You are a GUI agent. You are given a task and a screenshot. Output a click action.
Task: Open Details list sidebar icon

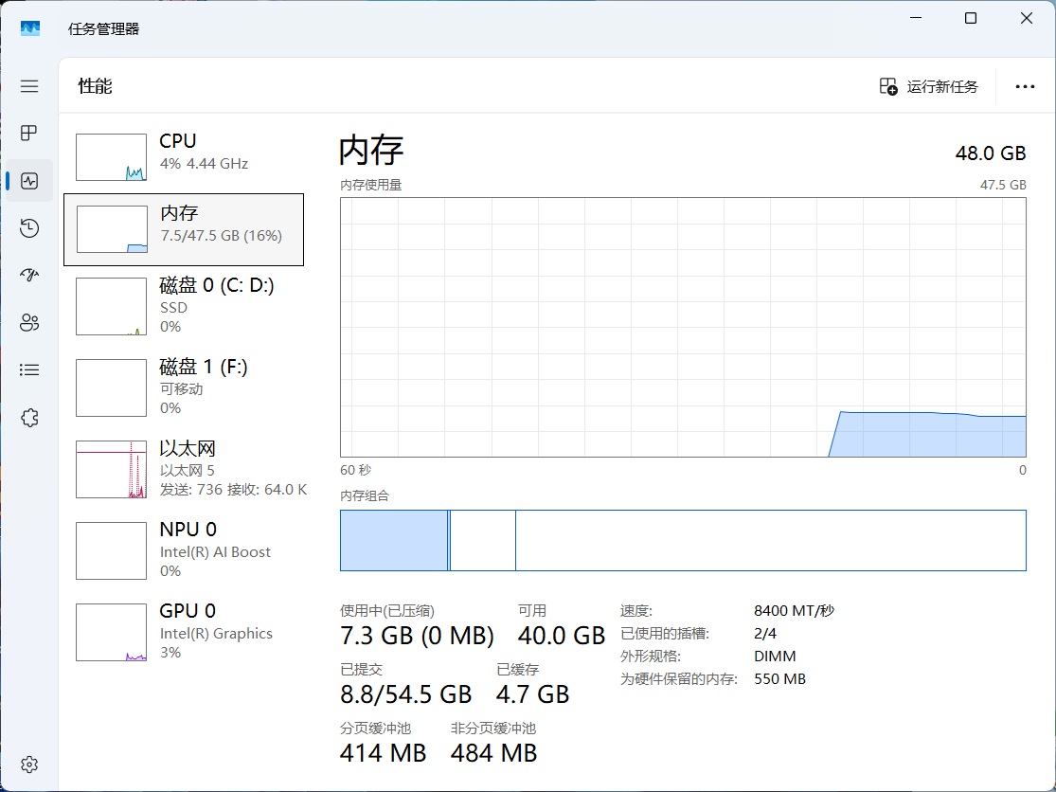29,369
